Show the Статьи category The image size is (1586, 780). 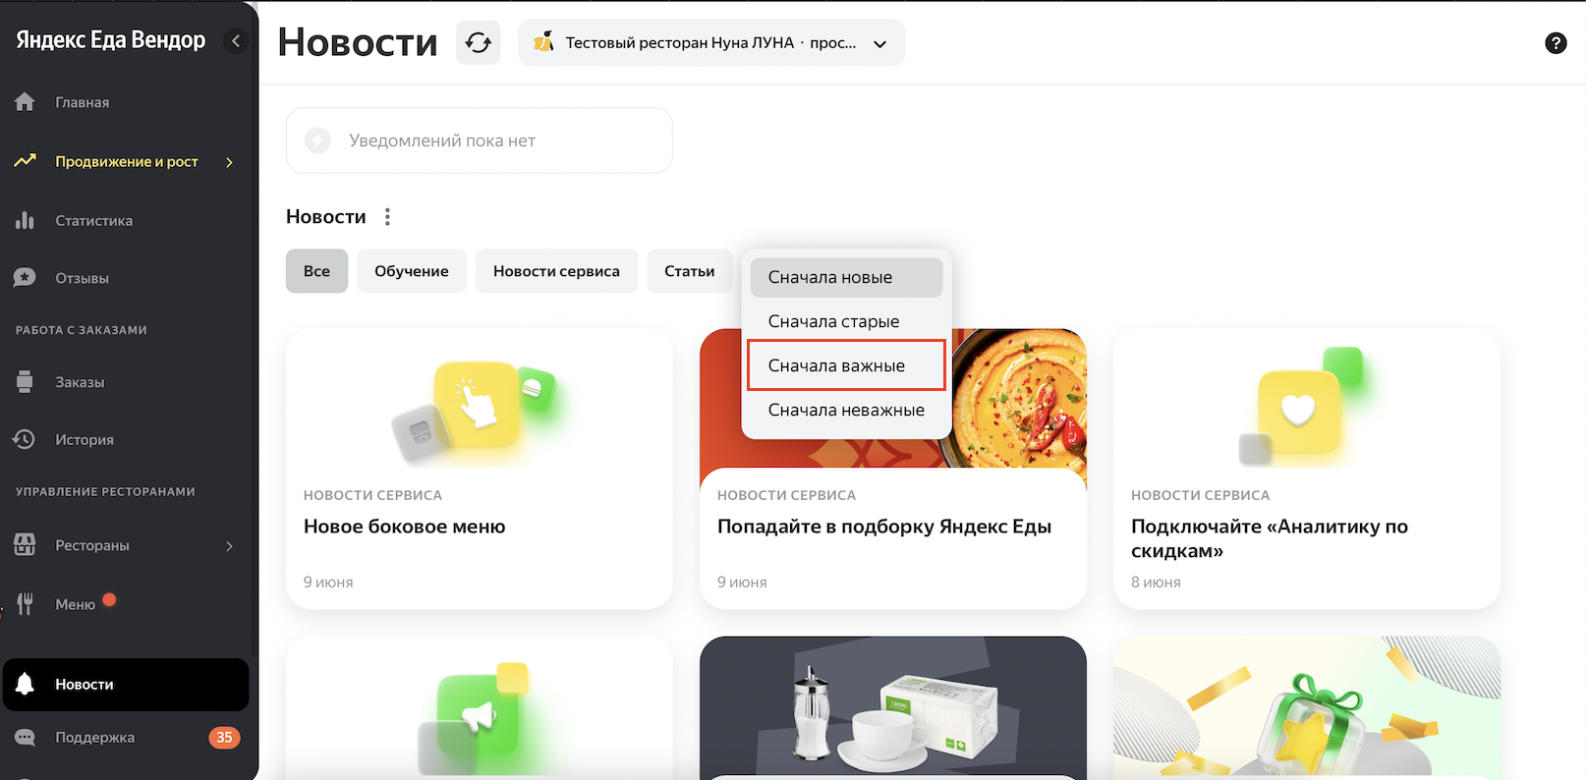coord(689,271)
